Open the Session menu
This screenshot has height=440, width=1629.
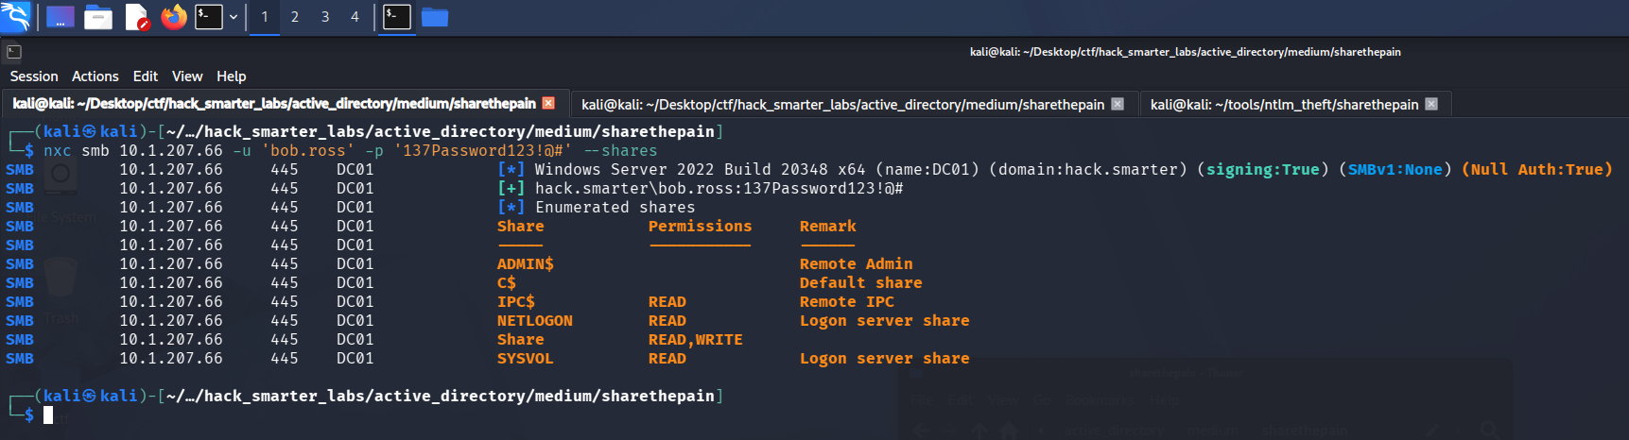34,76
